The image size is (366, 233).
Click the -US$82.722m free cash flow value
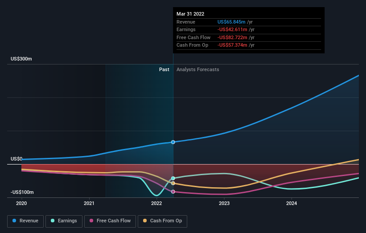(x=232, y=37)
